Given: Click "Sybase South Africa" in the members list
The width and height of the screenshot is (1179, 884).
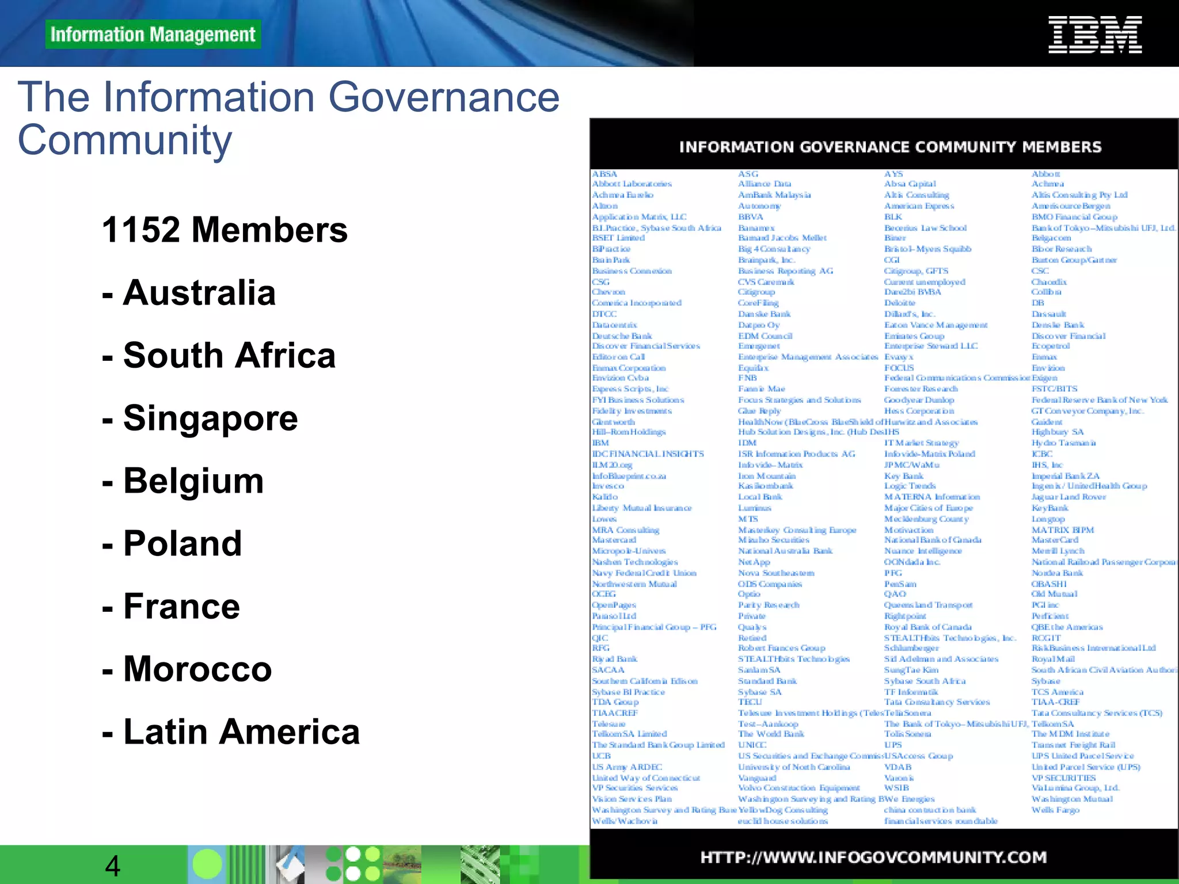Looking at the screenshot, I should 925,681.
